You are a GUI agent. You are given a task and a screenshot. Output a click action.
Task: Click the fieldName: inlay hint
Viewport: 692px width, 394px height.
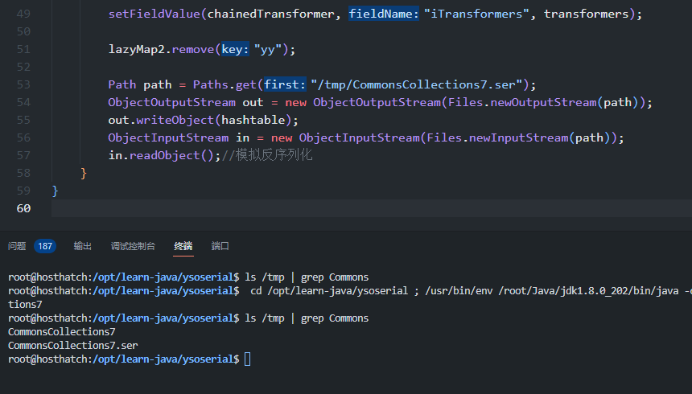click(x=384, y=14)
